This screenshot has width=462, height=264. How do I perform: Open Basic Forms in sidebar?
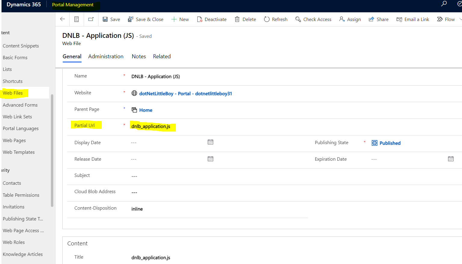pyautogui.click(x=15, y=58)
